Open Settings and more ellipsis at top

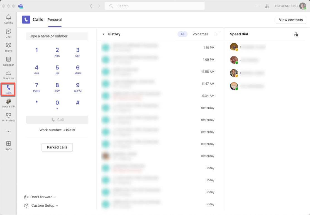click(x=257, y=6)
